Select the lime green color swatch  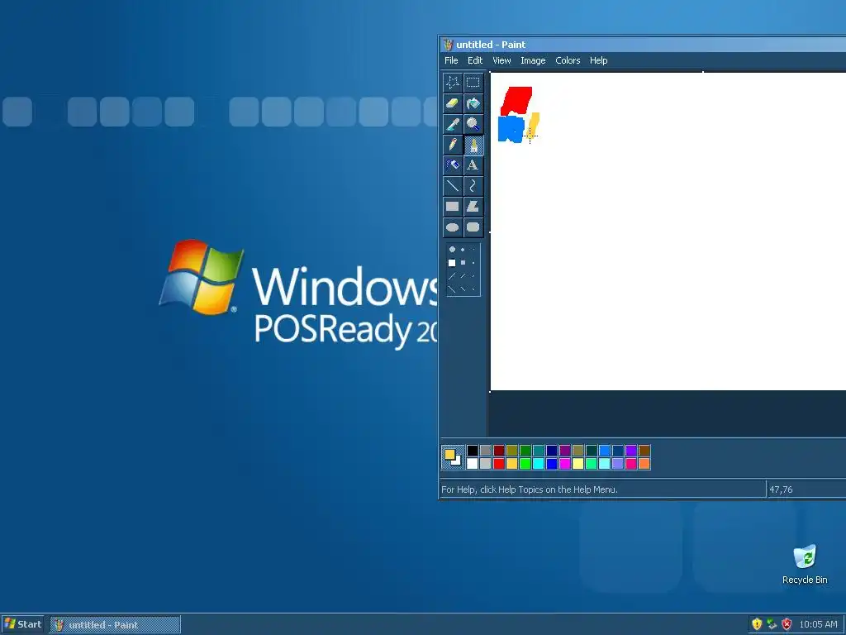[x=525, y=463]
